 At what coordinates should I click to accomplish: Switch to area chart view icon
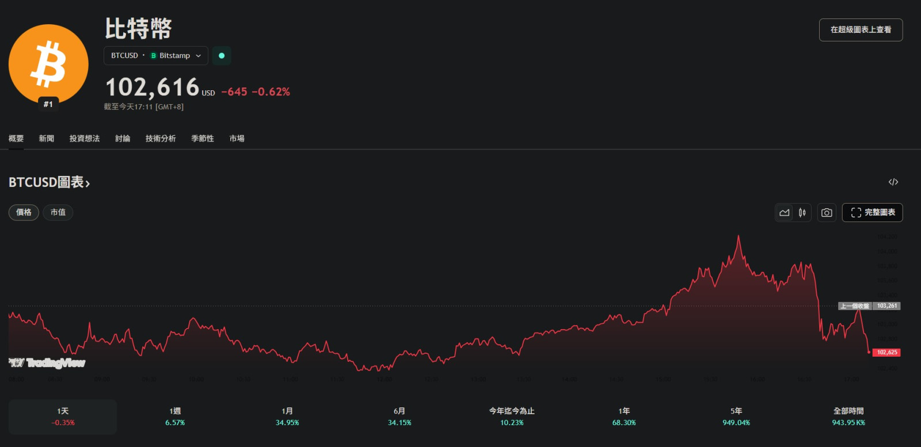point(785,213)
